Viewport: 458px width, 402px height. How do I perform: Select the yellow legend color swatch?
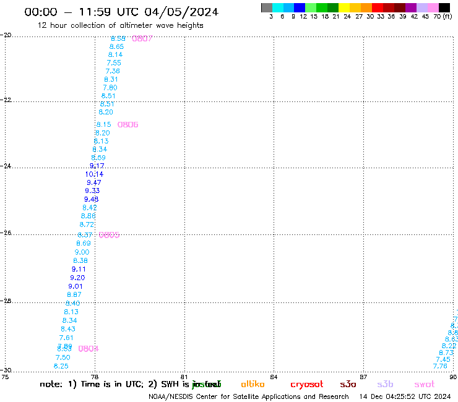(x=344, y=7)
